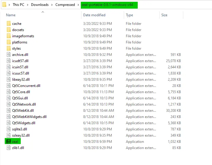
Task: Click the 1,032 KB size value
Action: click(174, 142)
